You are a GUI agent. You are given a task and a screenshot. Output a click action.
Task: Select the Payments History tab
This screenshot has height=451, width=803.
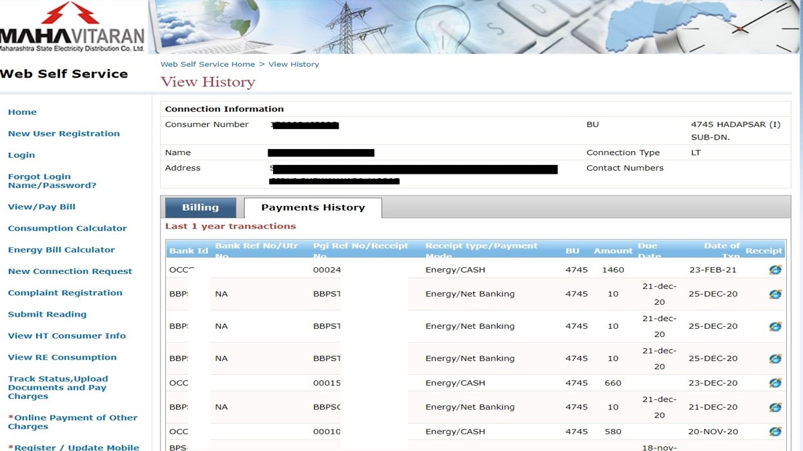point(313,208)
